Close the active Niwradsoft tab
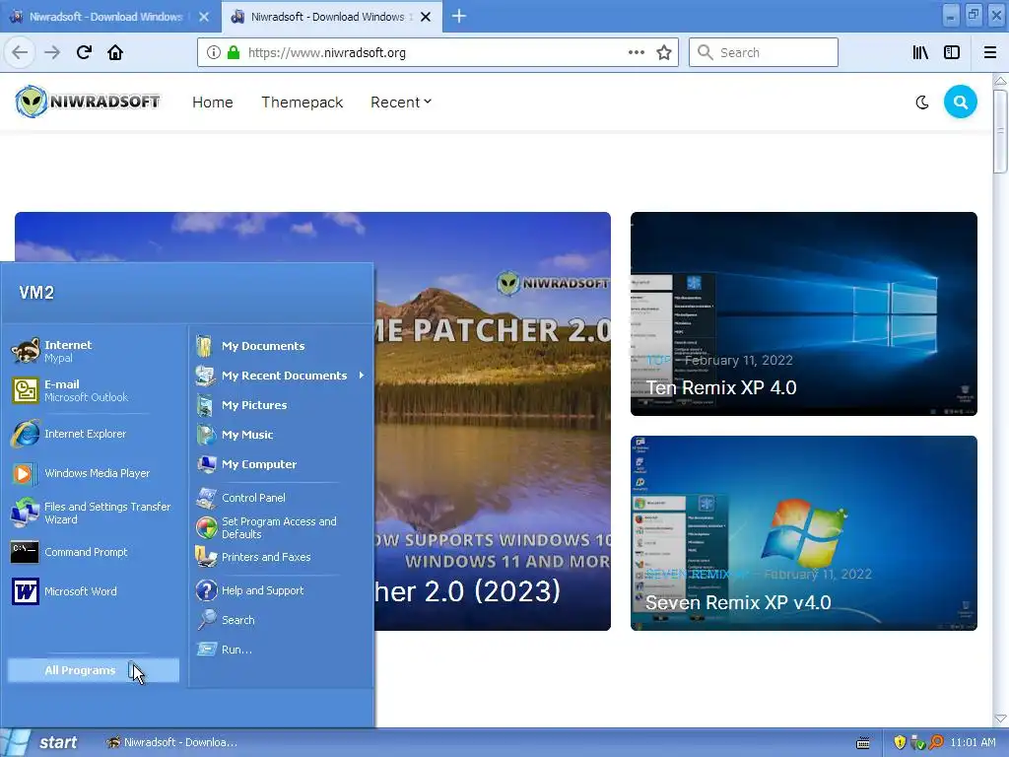1009x757 pixels. 426,17
